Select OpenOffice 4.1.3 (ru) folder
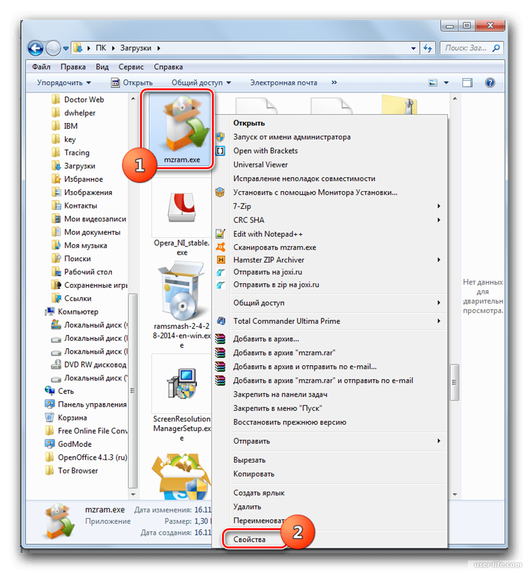Screen dimensions: 528x573 (92, 458)
